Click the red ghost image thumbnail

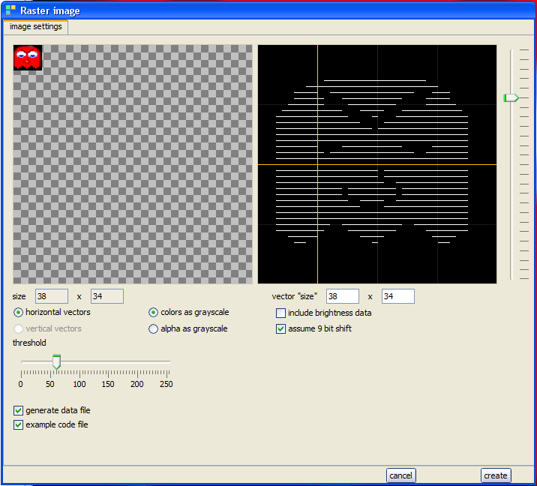28,58
